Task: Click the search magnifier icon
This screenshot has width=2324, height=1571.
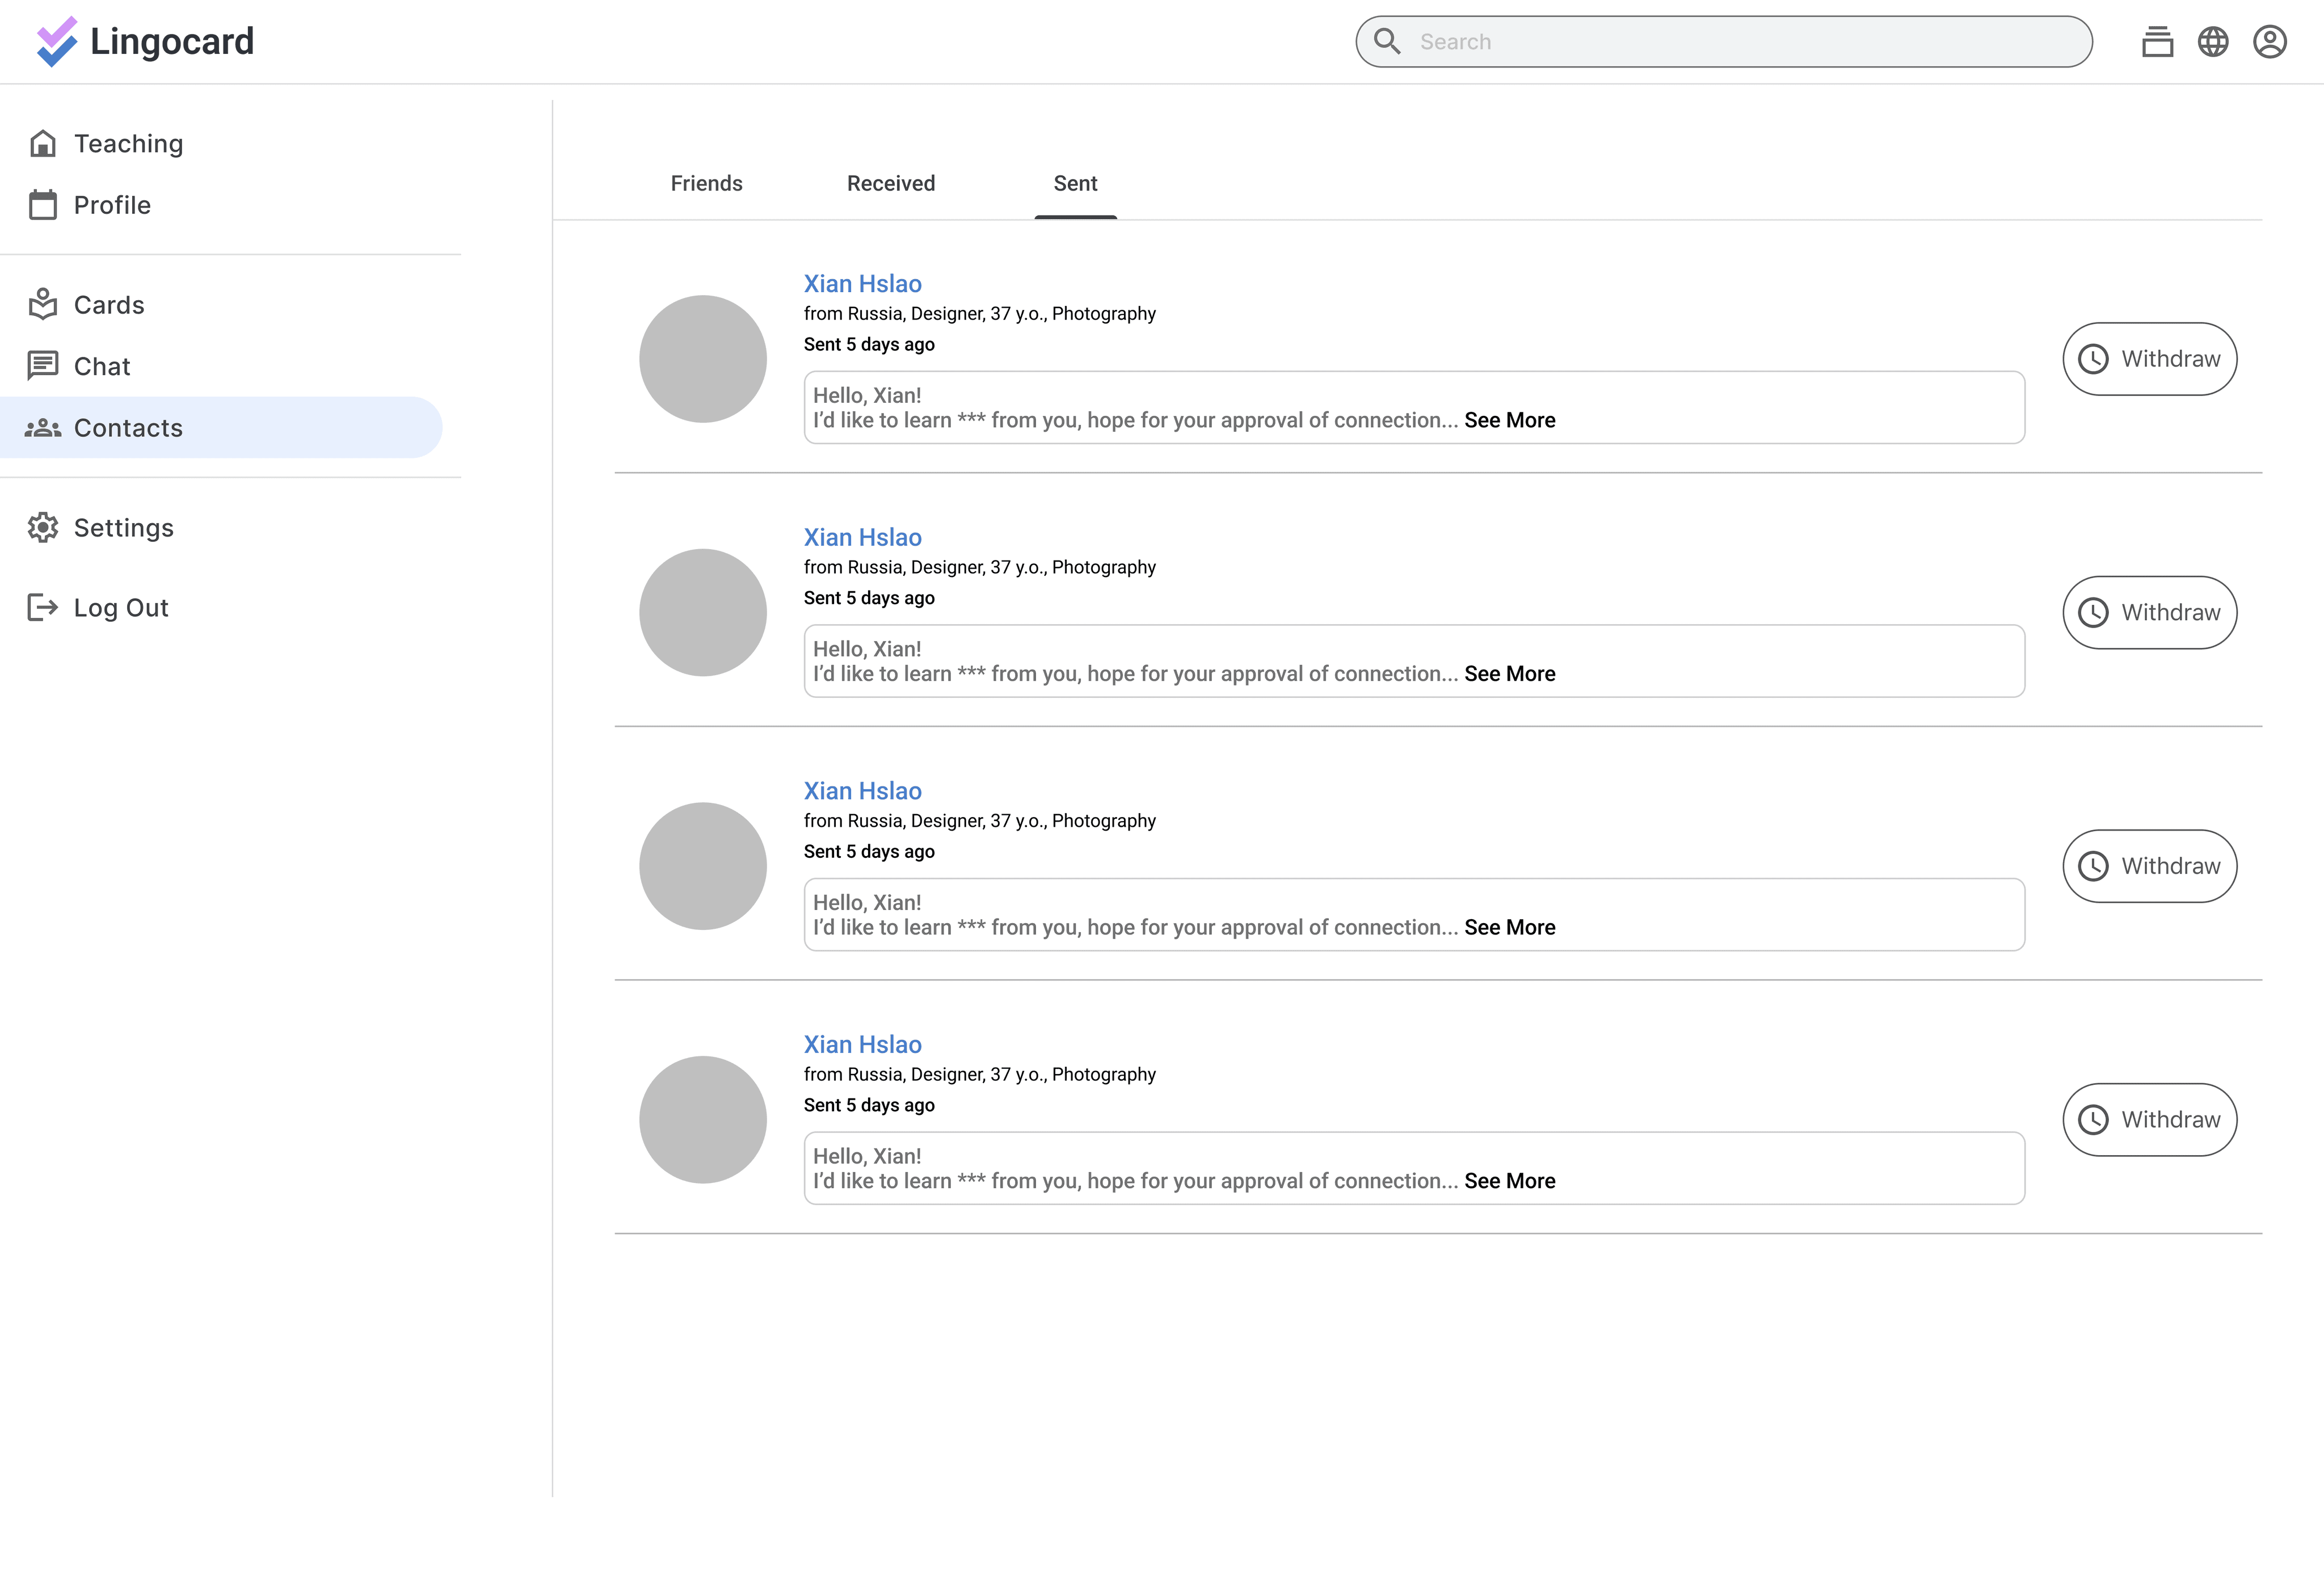Action: pyautogui.click(x=1387, y=41)
